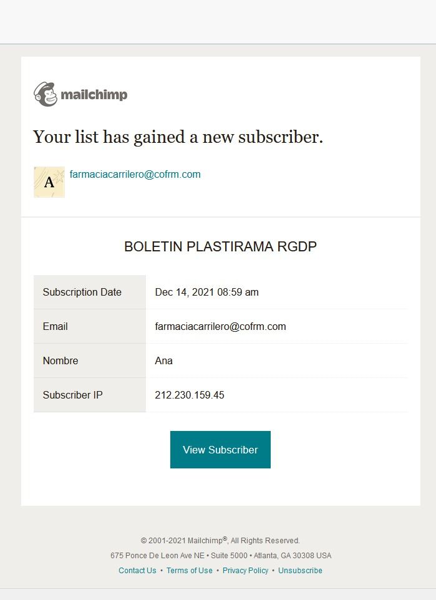Open the farmaciacarrilero@cofrm.com link beside avatar
Screen dimensions: 436x600
point(135,175)
